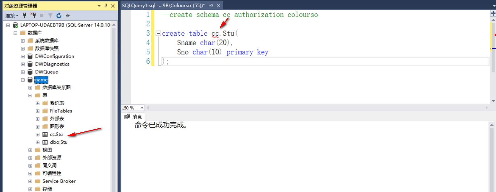The width and height of the screenshot is (496, 192).
Task: Expand the FileTables folder
Action: 38,111
